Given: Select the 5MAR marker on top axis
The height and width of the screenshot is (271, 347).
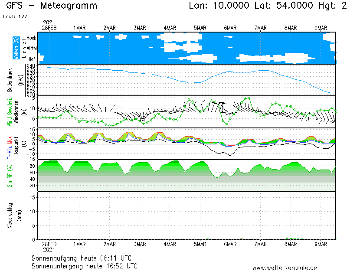Looking at the screenshot, I should pos(200,28).
